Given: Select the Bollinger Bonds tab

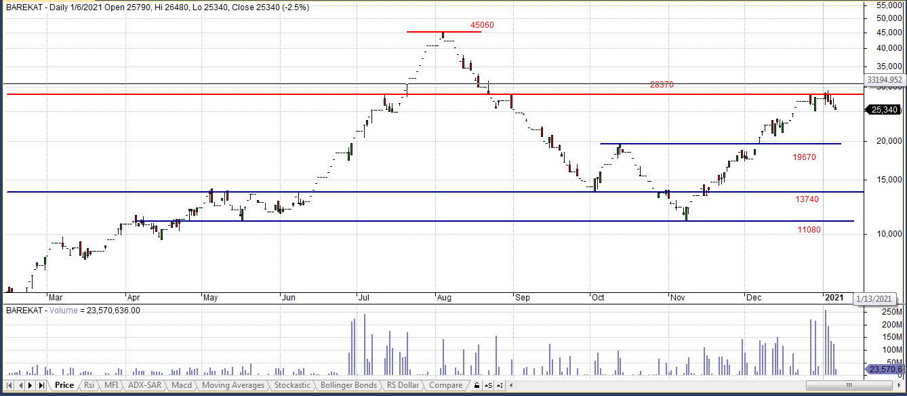Looking at the screenshot, I should [x=348, y=385].
